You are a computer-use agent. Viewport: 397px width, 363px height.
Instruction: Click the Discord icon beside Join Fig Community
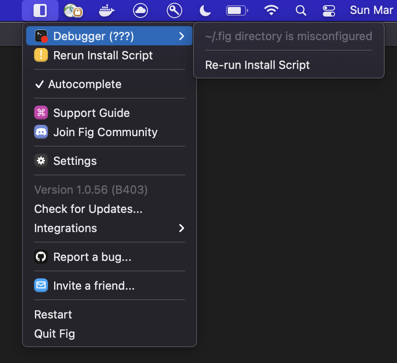pos(40,132)
